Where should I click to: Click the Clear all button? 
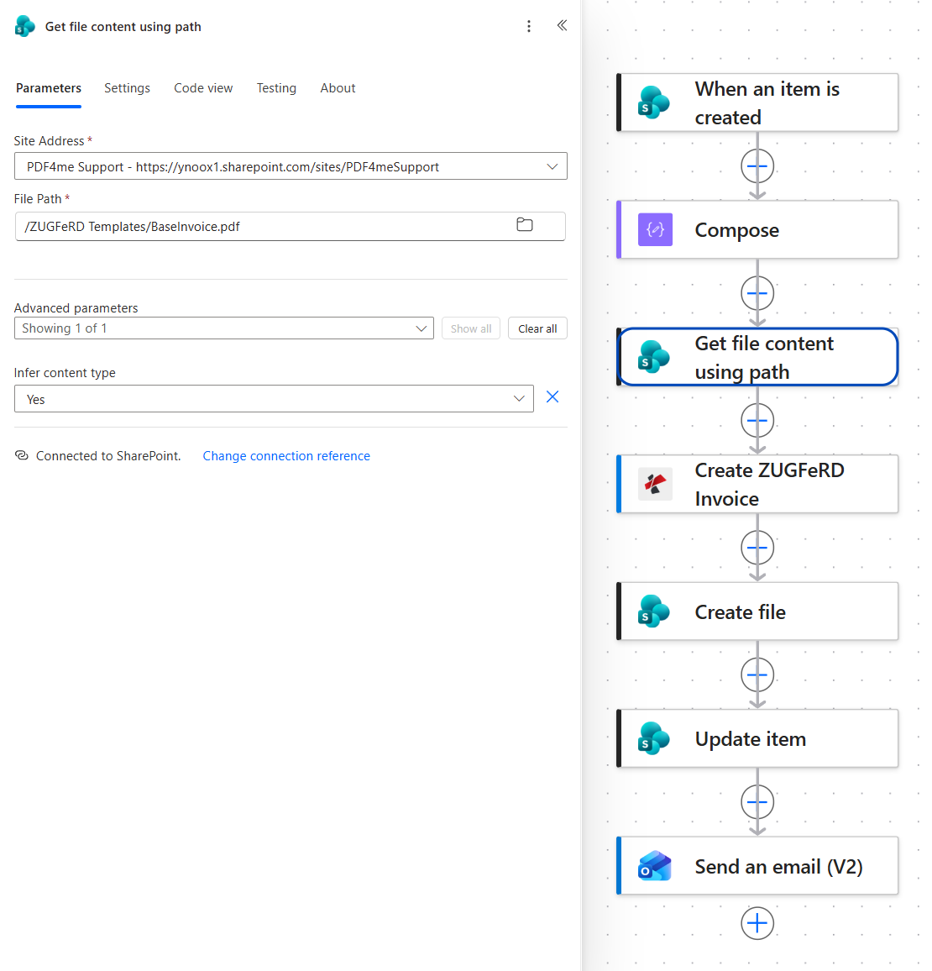[537, 328]
